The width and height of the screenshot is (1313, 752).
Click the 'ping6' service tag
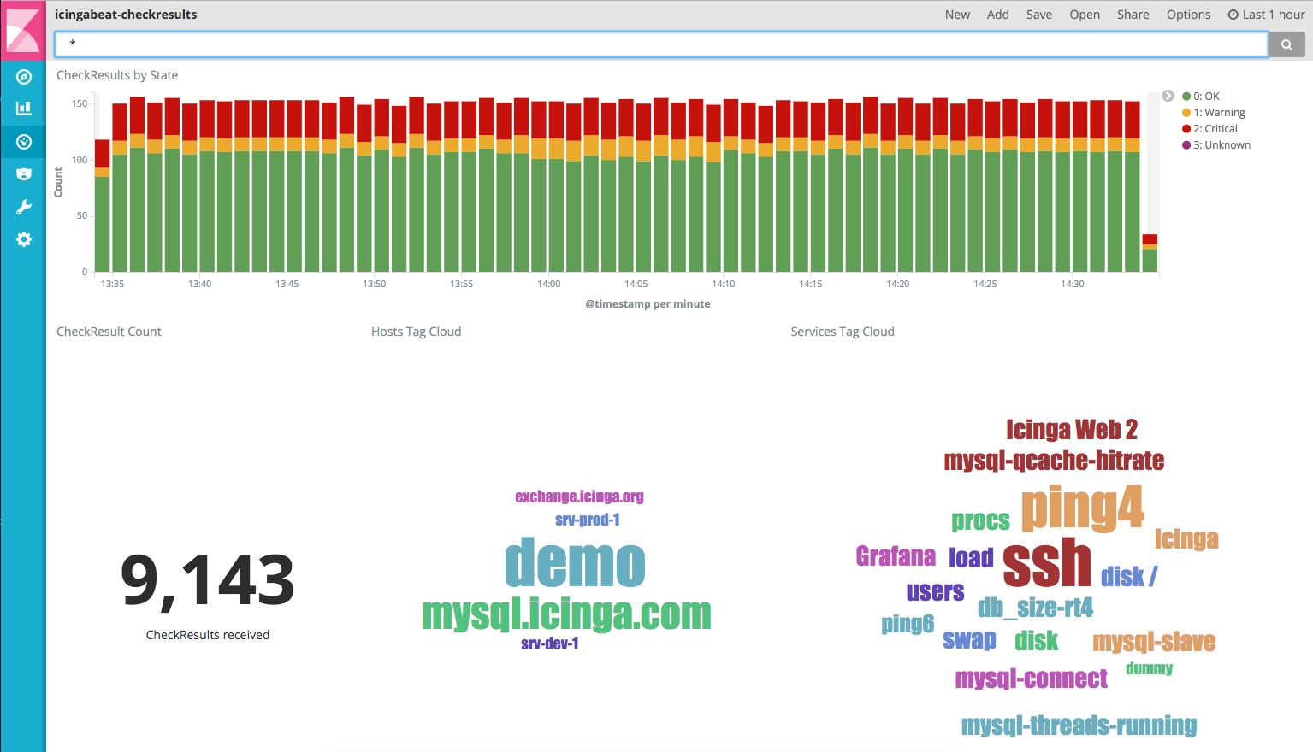click(908, 624)
